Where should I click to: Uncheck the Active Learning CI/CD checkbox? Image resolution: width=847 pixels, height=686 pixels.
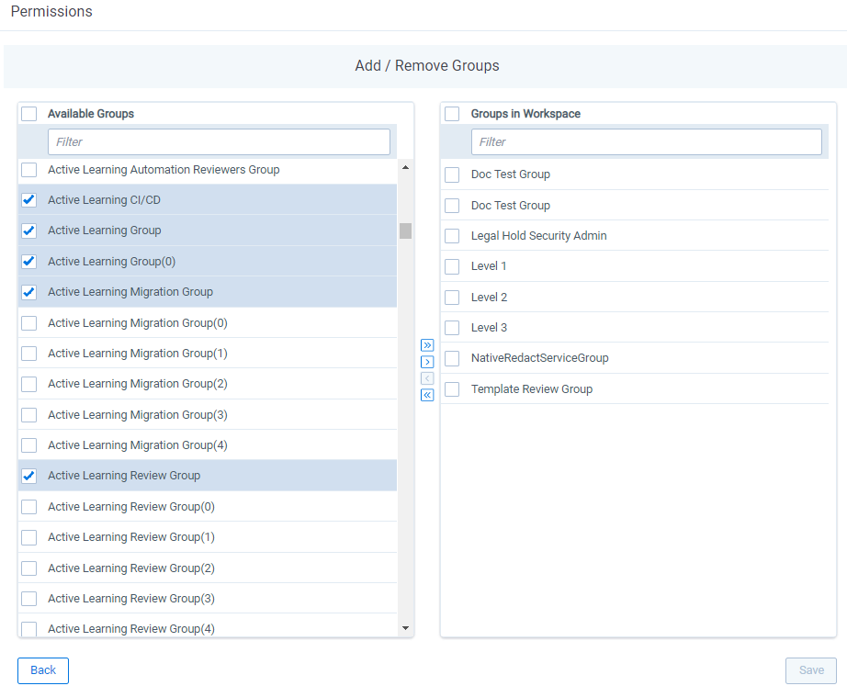coord(28,200)
